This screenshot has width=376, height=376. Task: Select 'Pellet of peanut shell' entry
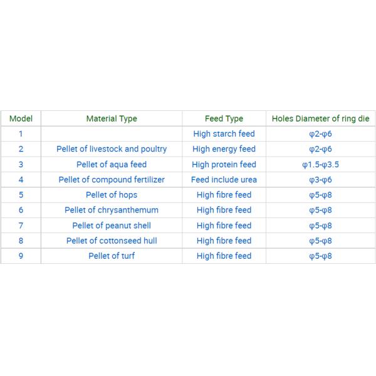(x=112, y=226)
